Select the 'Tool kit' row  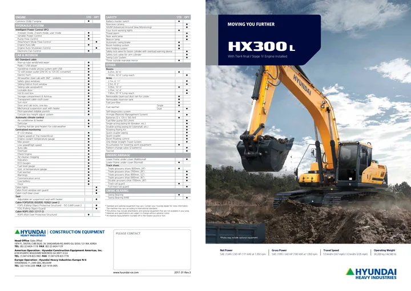coord(148,151)
